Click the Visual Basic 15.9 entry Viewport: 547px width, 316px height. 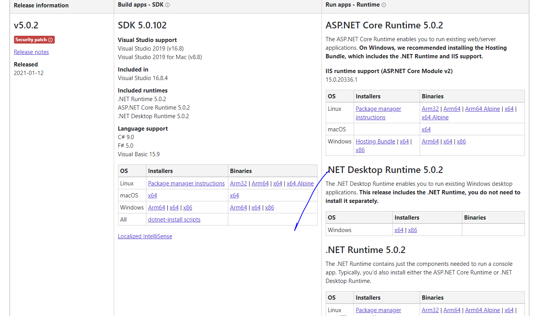tap(139, 154)
